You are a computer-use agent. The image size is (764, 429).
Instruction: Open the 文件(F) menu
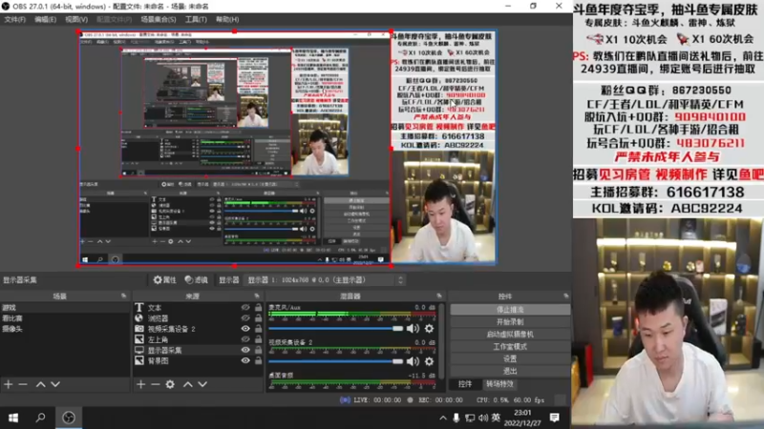(14, 19)
